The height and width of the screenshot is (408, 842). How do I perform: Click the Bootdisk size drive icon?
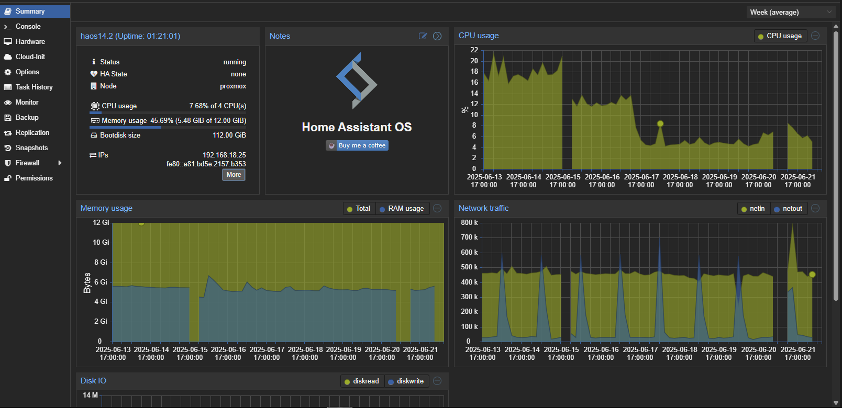pos(94,135)
